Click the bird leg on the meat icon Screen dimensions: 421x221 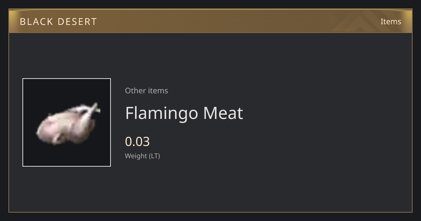pyautogui.click(x=93, y=109)
